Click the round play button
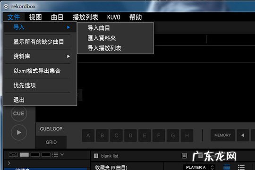Viewport: 255px width, 170px height. tap(19, 132)
